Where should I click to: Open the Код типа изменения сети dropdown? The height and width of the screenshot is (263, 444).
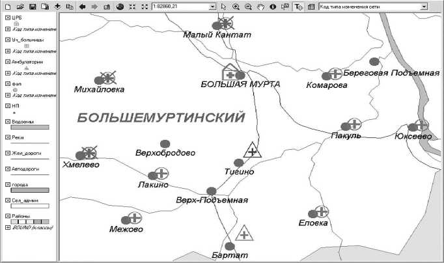click(x=424, y=7)
